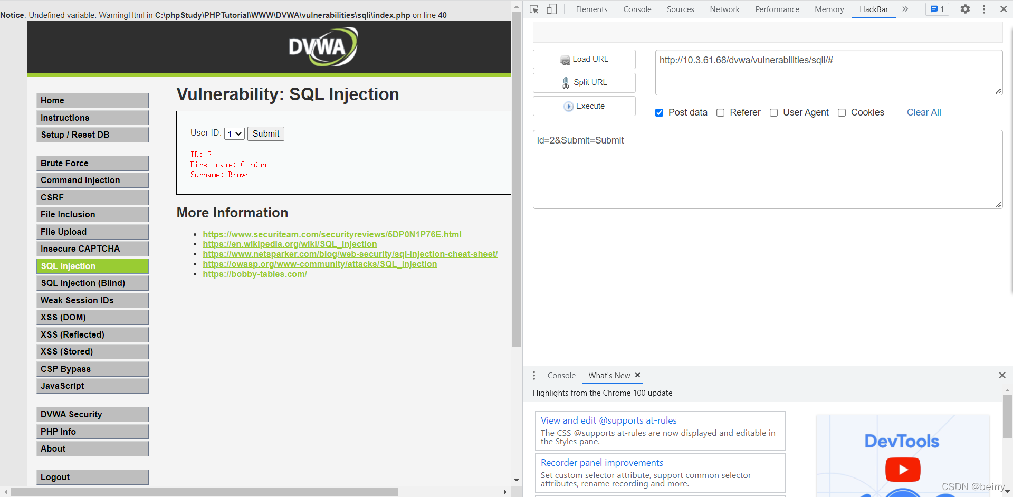The image size is (1013, 497).
Task: Expand the more DevTools tabs chevron
Action: [x=905, y=9]
